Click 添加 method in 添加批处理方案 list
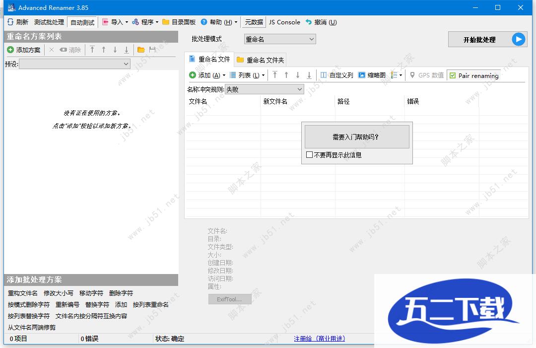 121,305
